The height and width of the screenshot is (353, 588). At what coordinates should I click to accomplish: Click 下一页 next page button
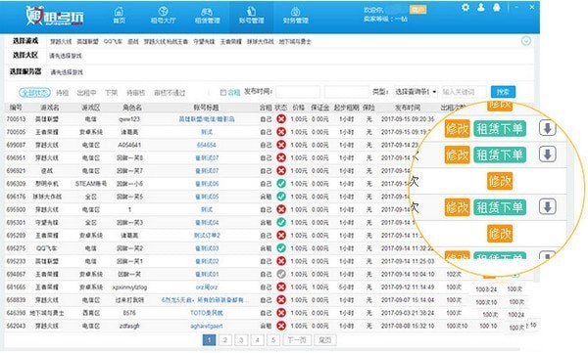pyautogui.click(x=297, y=340)
